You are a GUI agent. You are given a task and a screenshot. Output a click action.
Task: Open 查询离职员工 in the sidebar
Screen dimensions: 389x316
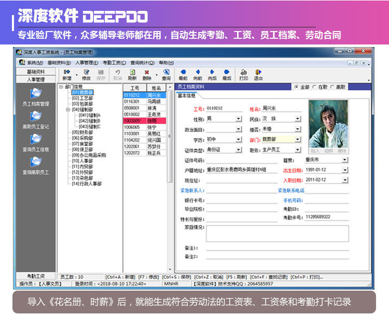[x=36, y=165]
